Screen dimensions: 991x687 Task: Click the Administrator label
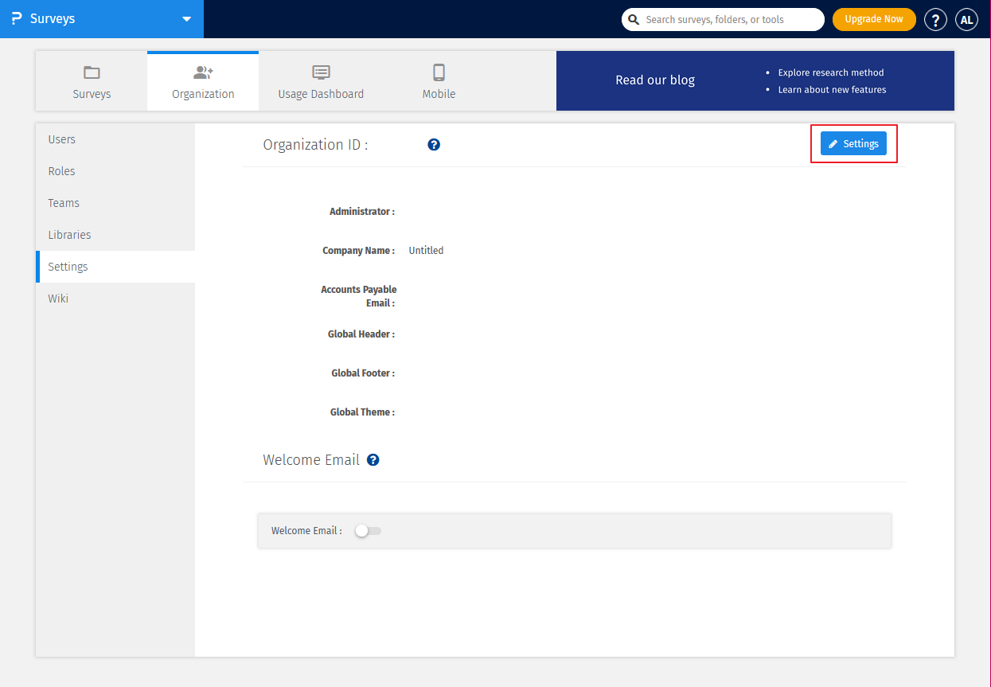coord(362,212)
